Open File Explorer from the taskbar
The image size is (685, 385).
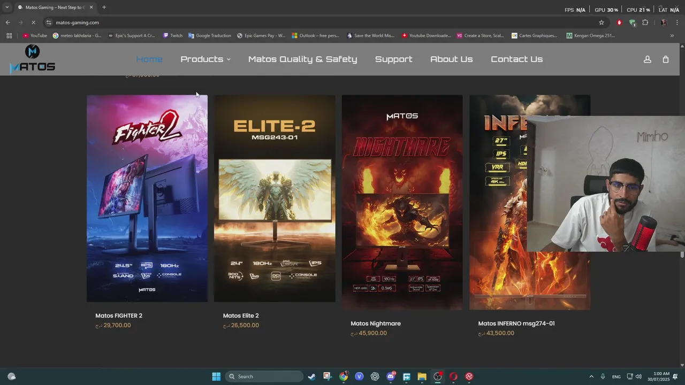coord(422,376)
